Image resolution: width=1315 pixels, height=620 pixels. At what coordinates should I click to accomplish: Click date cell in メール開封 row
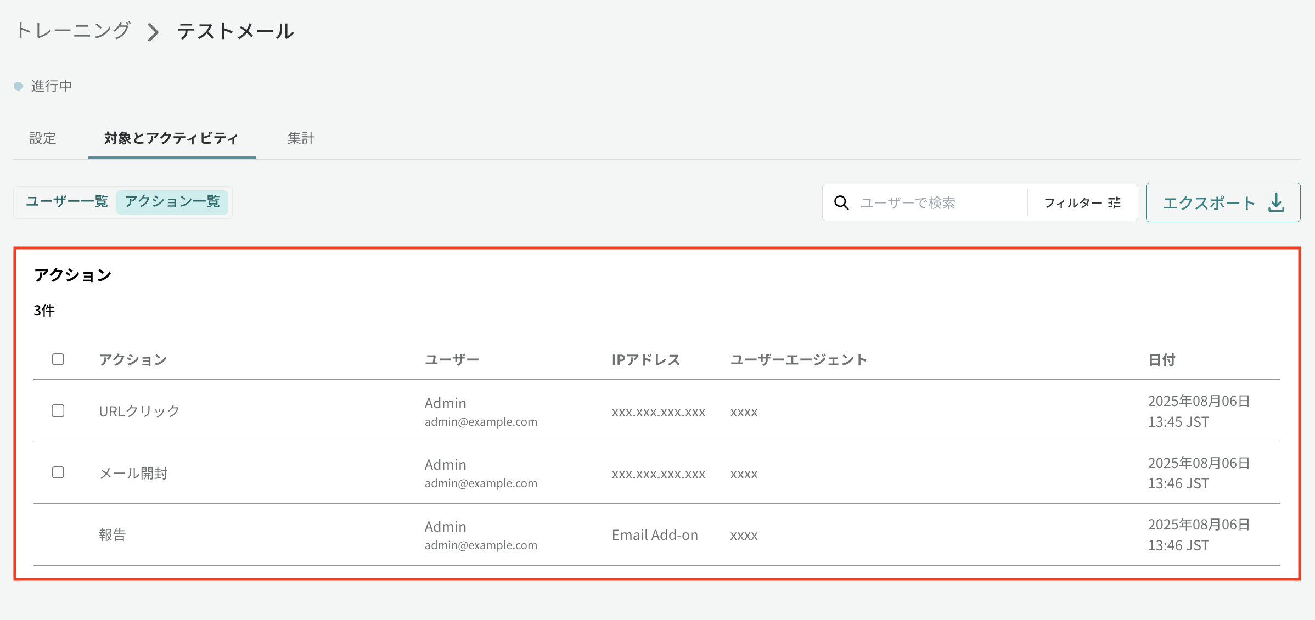(x=1199, y=473)
